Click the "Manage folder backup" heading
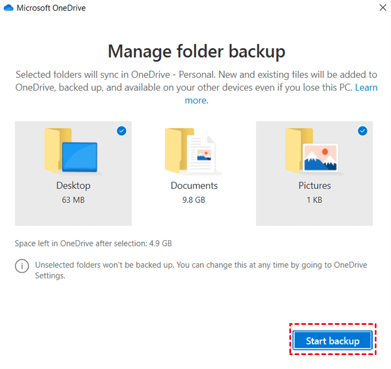Image resolution: width=391 pixels, height=369 pixels. tap(196, 51)
